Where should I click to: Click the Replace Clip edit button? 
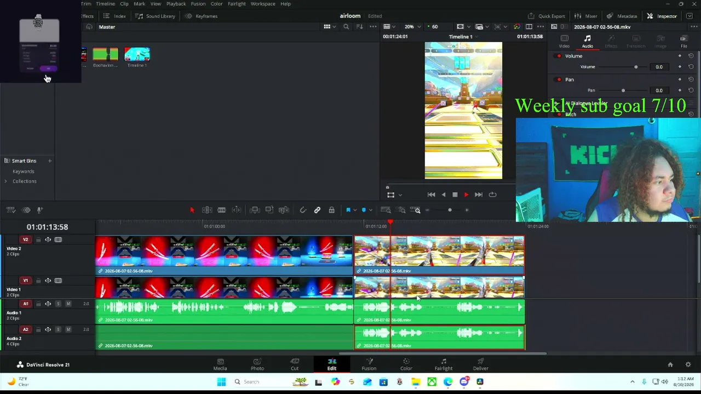point(284,210)
